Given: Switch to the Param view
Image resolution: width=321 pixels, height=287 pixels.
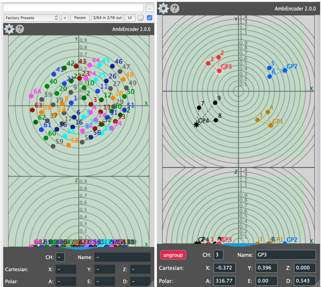Looking at the screenshot, I should click(x=80, y=18).
